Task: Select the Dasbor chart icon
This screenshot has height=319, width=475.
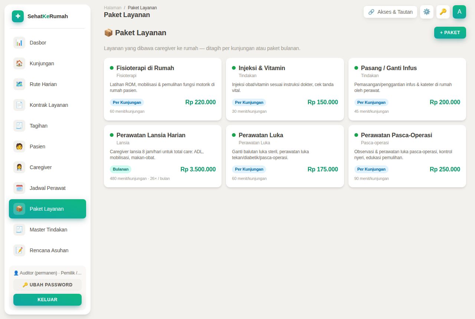Action: point(19,43)
